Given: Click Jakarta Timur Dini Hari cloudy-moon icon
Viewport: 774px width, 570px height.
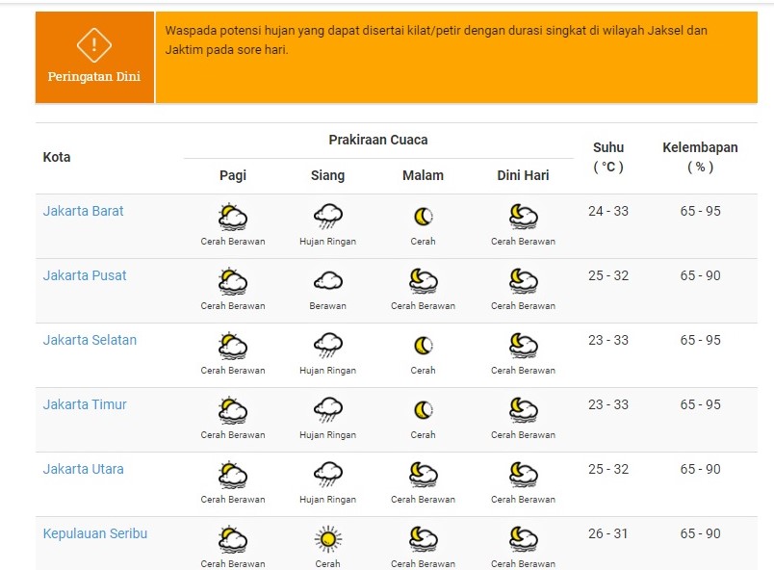Looking at the screenshot, I should [524, 410].
